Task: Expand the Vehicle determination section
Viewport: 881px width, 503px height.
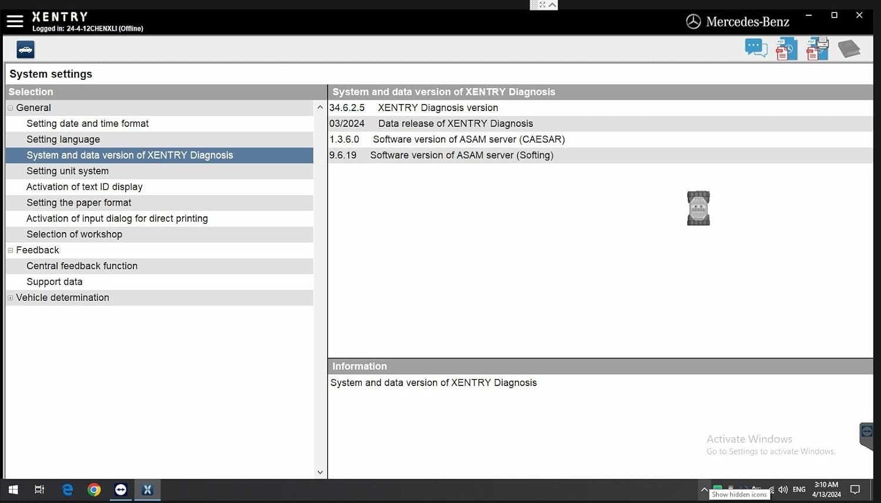Action: coord(10,297)
